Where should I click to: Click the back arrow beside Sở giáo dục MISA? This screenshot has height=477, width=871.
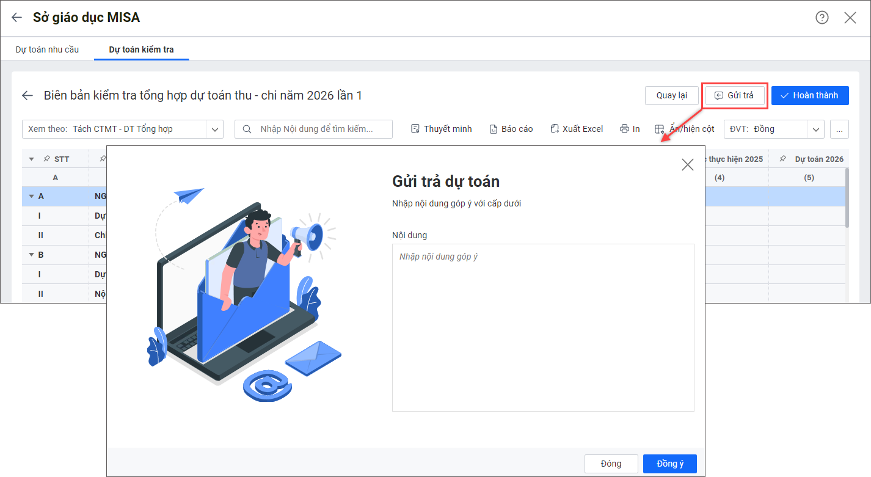16,18
